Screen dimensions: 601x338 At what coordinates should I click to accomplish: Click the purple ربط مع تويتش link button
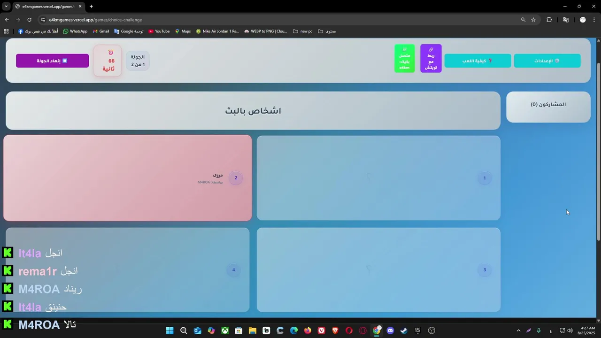click(x=431, y=59)
